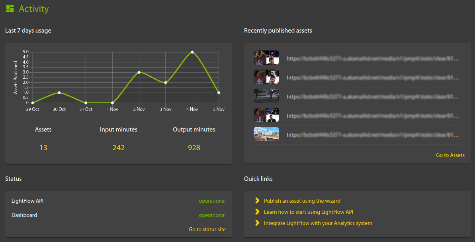This screenshot has width=475, height=242.
Task: Select the 5 Nov chart data point
Action: coord(219,93)
